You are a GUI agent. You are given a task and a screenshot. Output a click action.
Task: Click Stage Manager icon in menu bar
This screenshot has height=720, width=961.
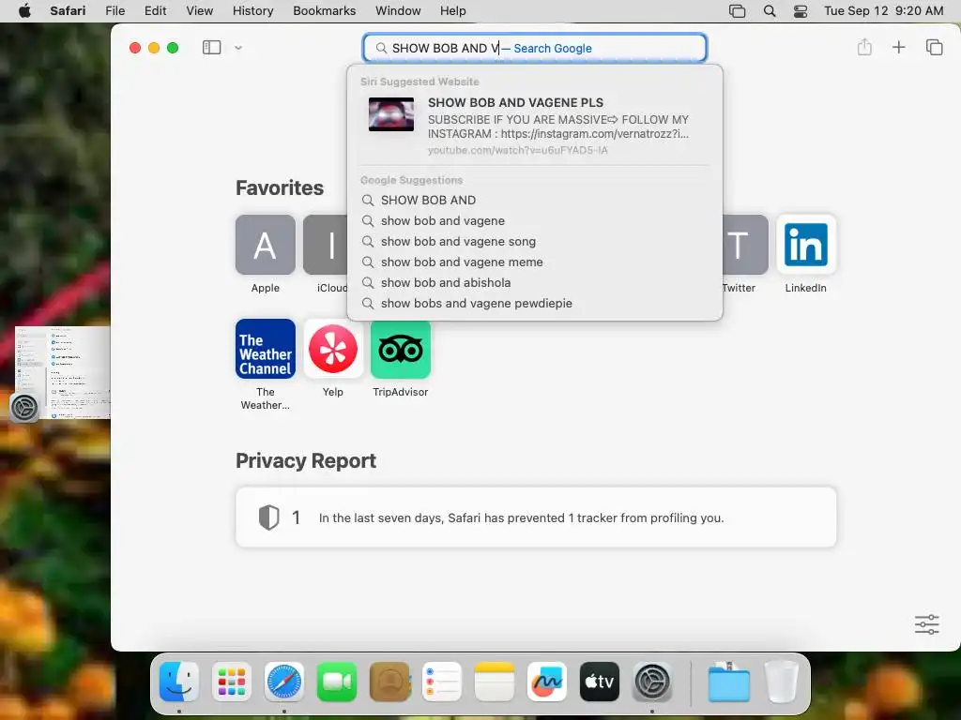(x=738, y=11)
